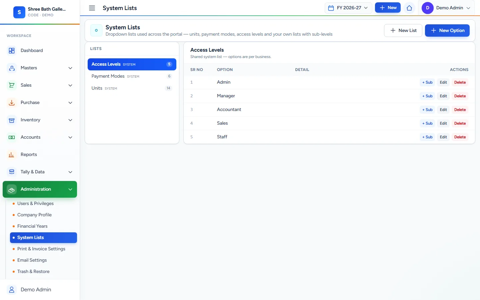Viewport: 480px width, 300px height.
Task: Open Financial Years submenu item
Action: pyautogui.click(x=43, y=226)
